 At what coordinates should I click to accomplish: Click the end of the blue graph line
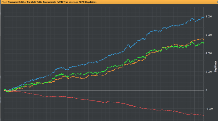[203, 17]
